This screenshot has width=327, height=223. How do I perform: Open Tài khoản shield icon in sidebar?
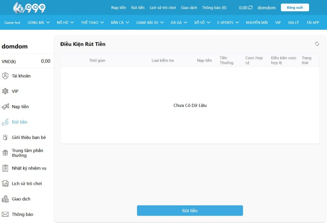[5, 76]
